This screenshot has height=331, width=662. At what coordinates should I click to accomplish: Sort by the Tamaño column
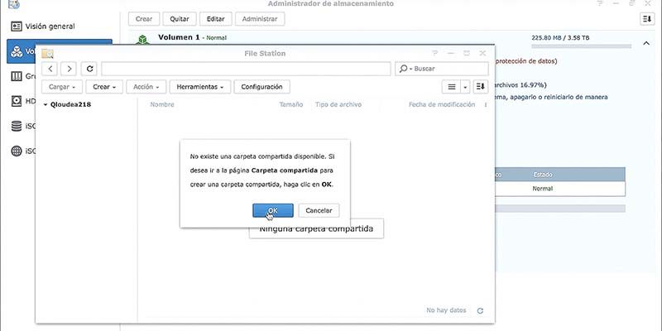[x=291, y=105]
